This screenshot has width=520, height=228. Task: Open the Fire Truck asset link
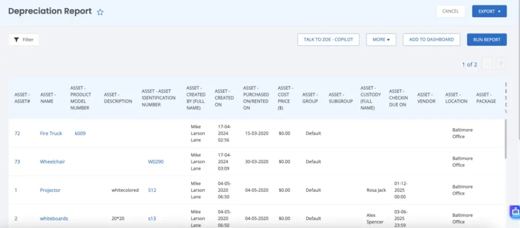51,133
